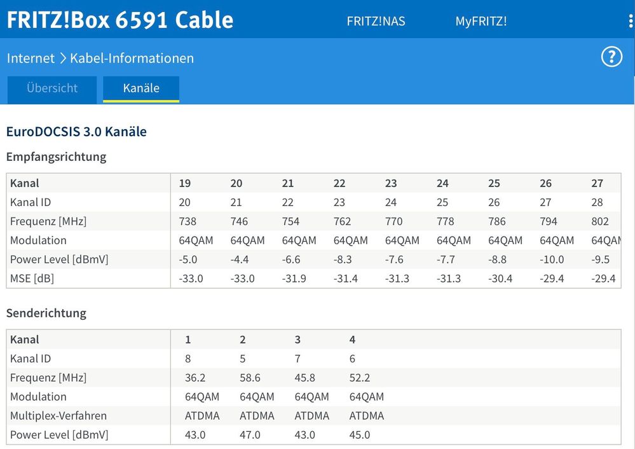Click downstream power level -8.3

coord(343,259)
